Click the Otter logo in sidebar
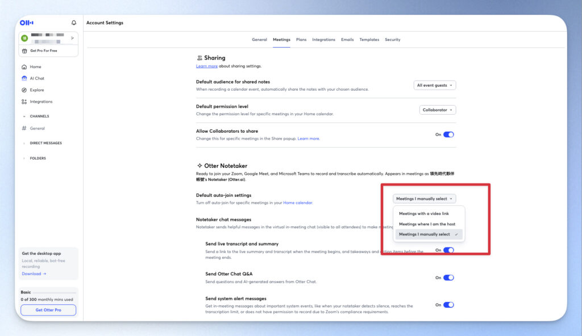This screenshot has width=582, height=336. (27, 23)
